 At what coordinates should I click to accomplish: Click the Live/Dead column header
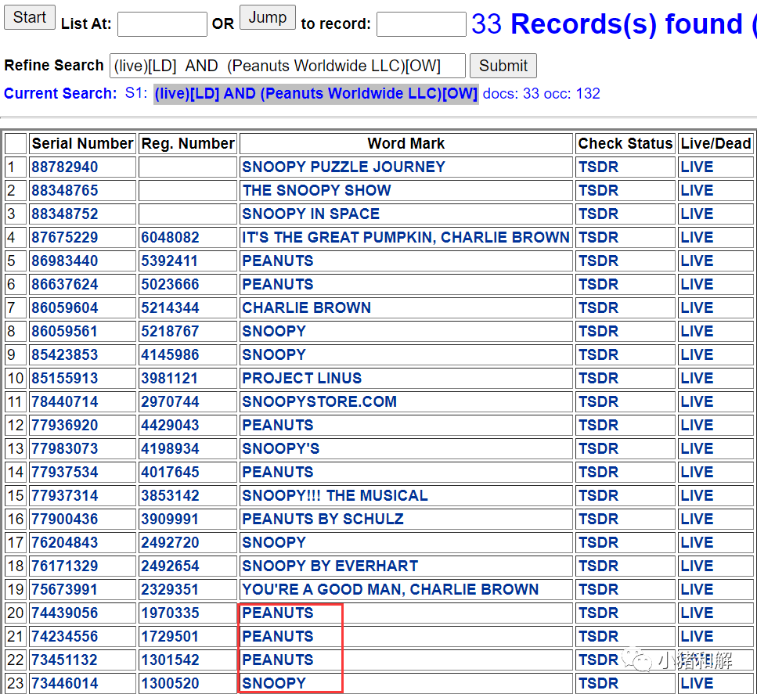pos(716,143)
